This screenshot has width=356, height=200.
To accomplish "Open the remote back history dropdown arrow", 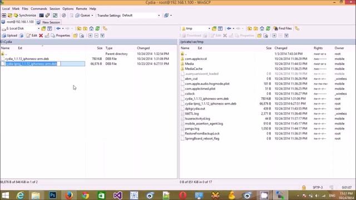I will [234, 28].
